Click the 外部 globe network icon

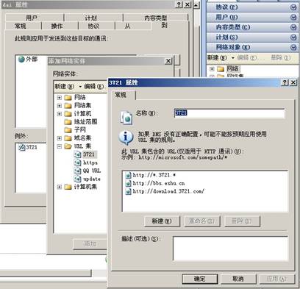coord(21,59)
